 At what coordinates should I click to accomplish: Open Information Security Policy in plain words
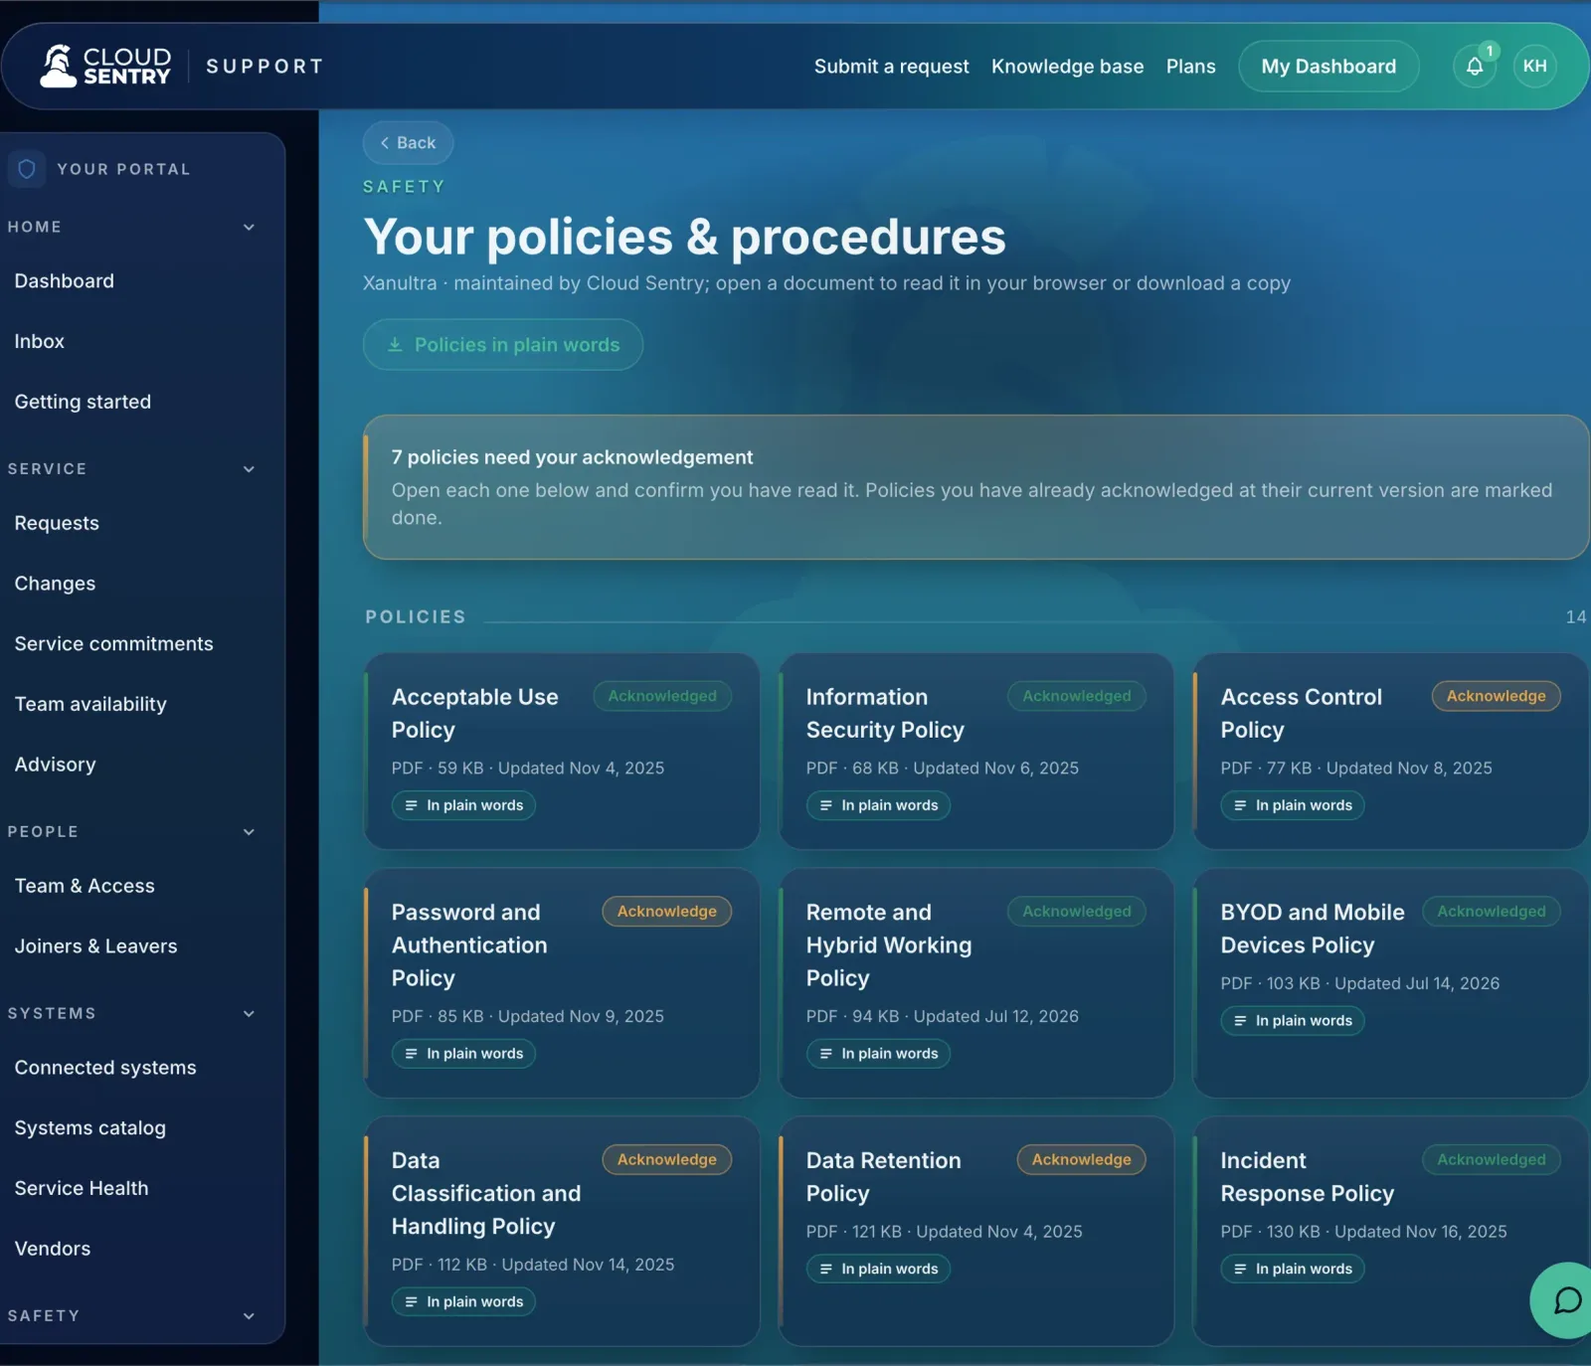point(878,805)
